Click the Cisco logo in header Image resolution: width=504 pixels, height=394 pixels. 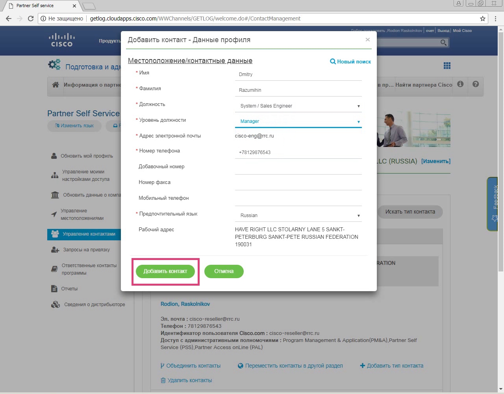point(62,40)
